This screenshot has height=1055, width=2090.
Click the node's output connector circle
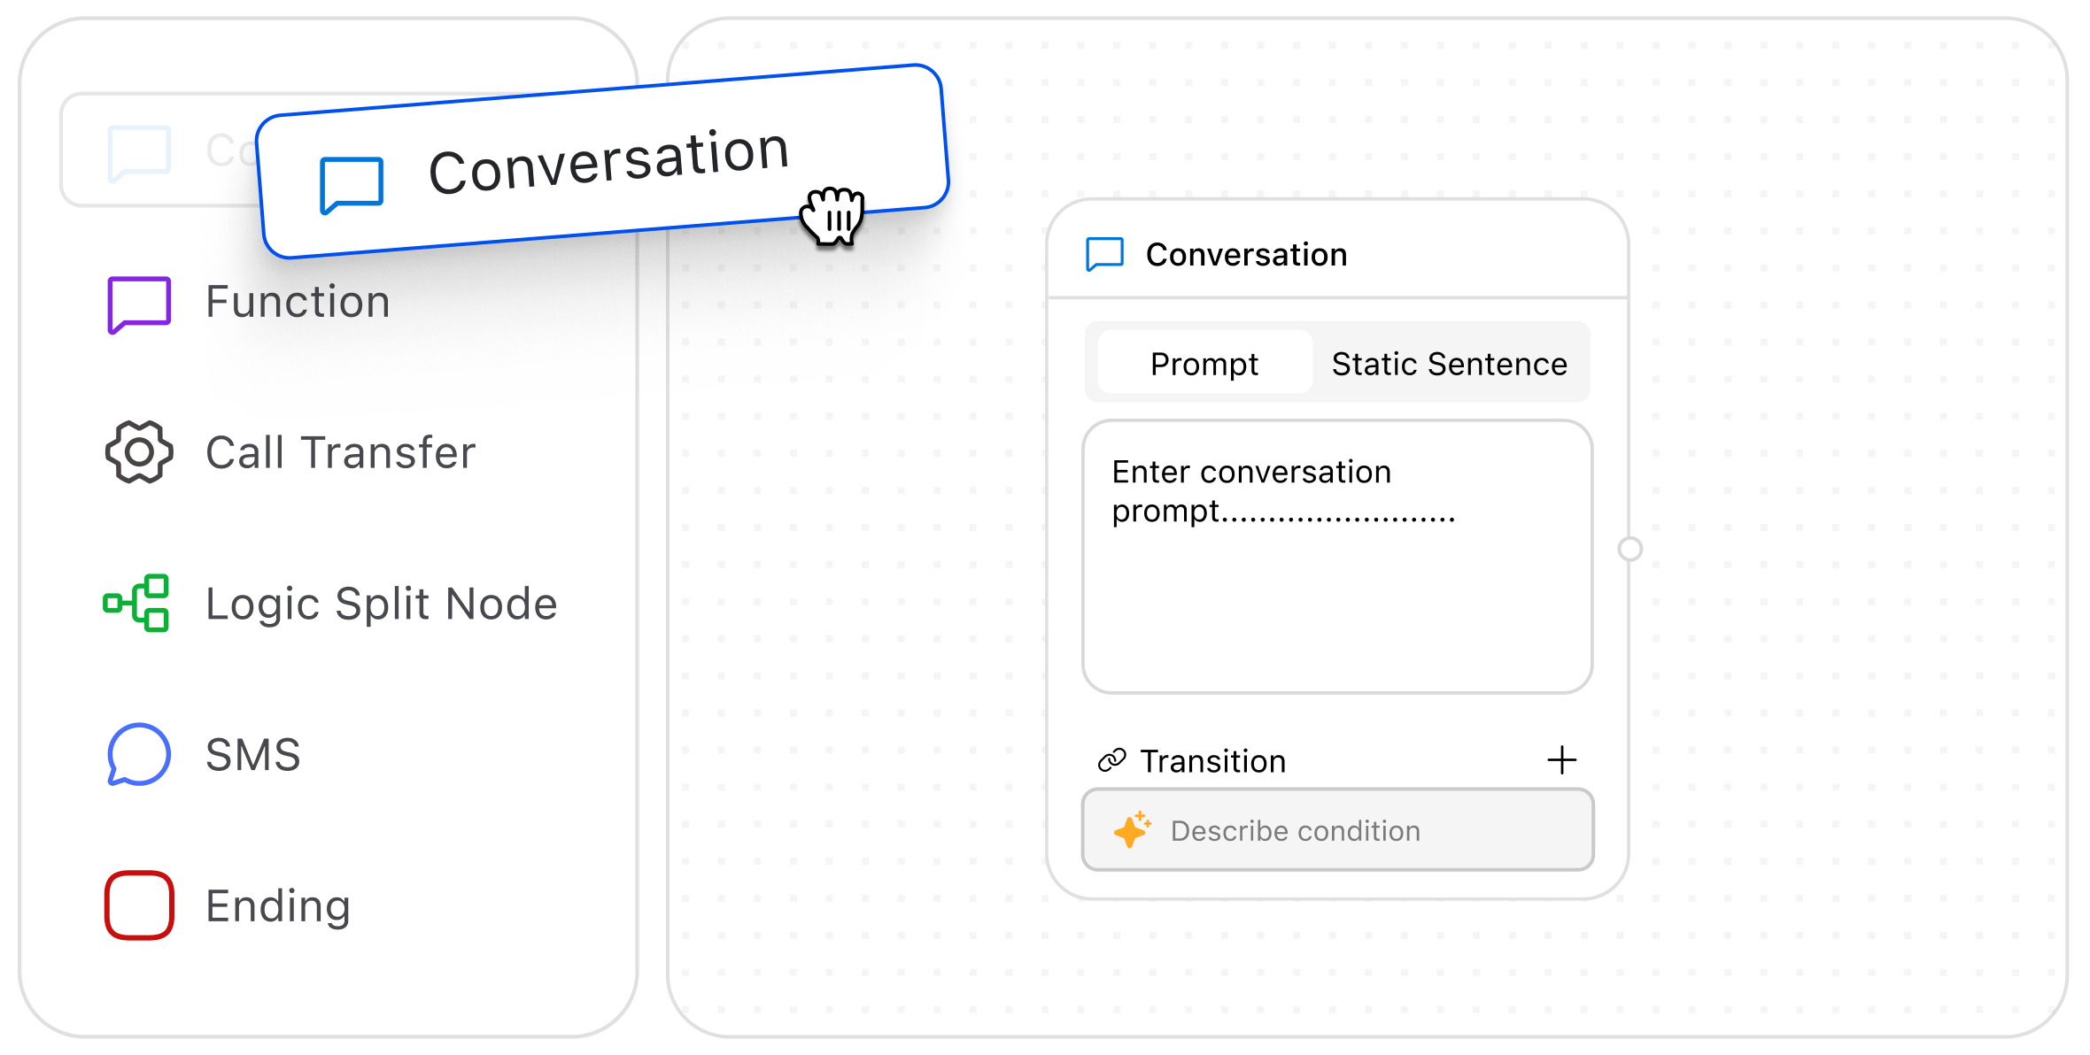1629,549
